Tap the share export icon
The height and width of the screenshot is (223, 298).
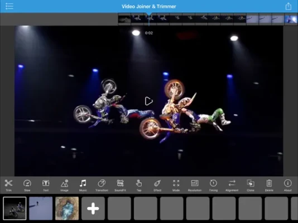click(289, 6)
